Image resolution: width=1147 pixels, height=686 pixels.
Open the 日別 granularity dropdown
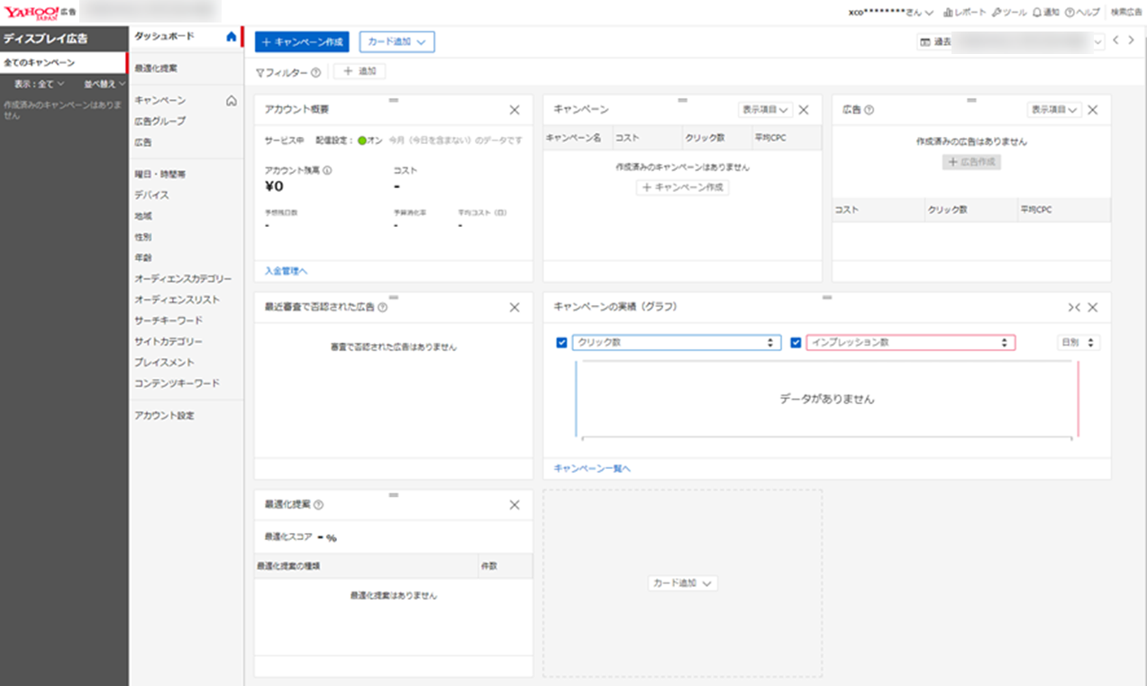[1079, 342]
